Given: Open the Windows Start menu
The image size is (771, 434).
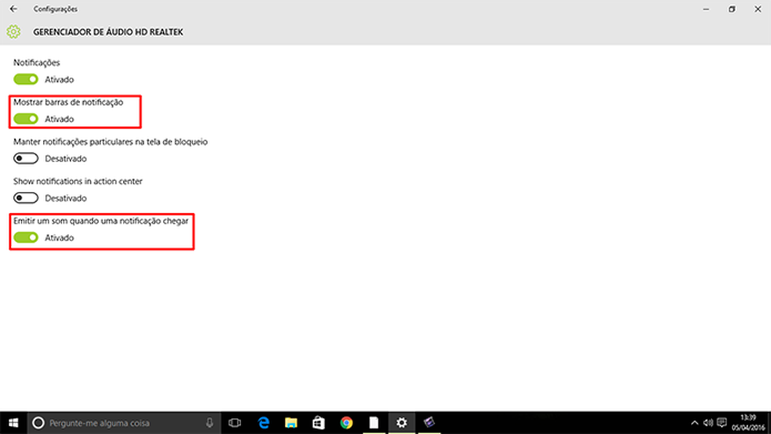Looking at the screenshot, I should point(13,423).
